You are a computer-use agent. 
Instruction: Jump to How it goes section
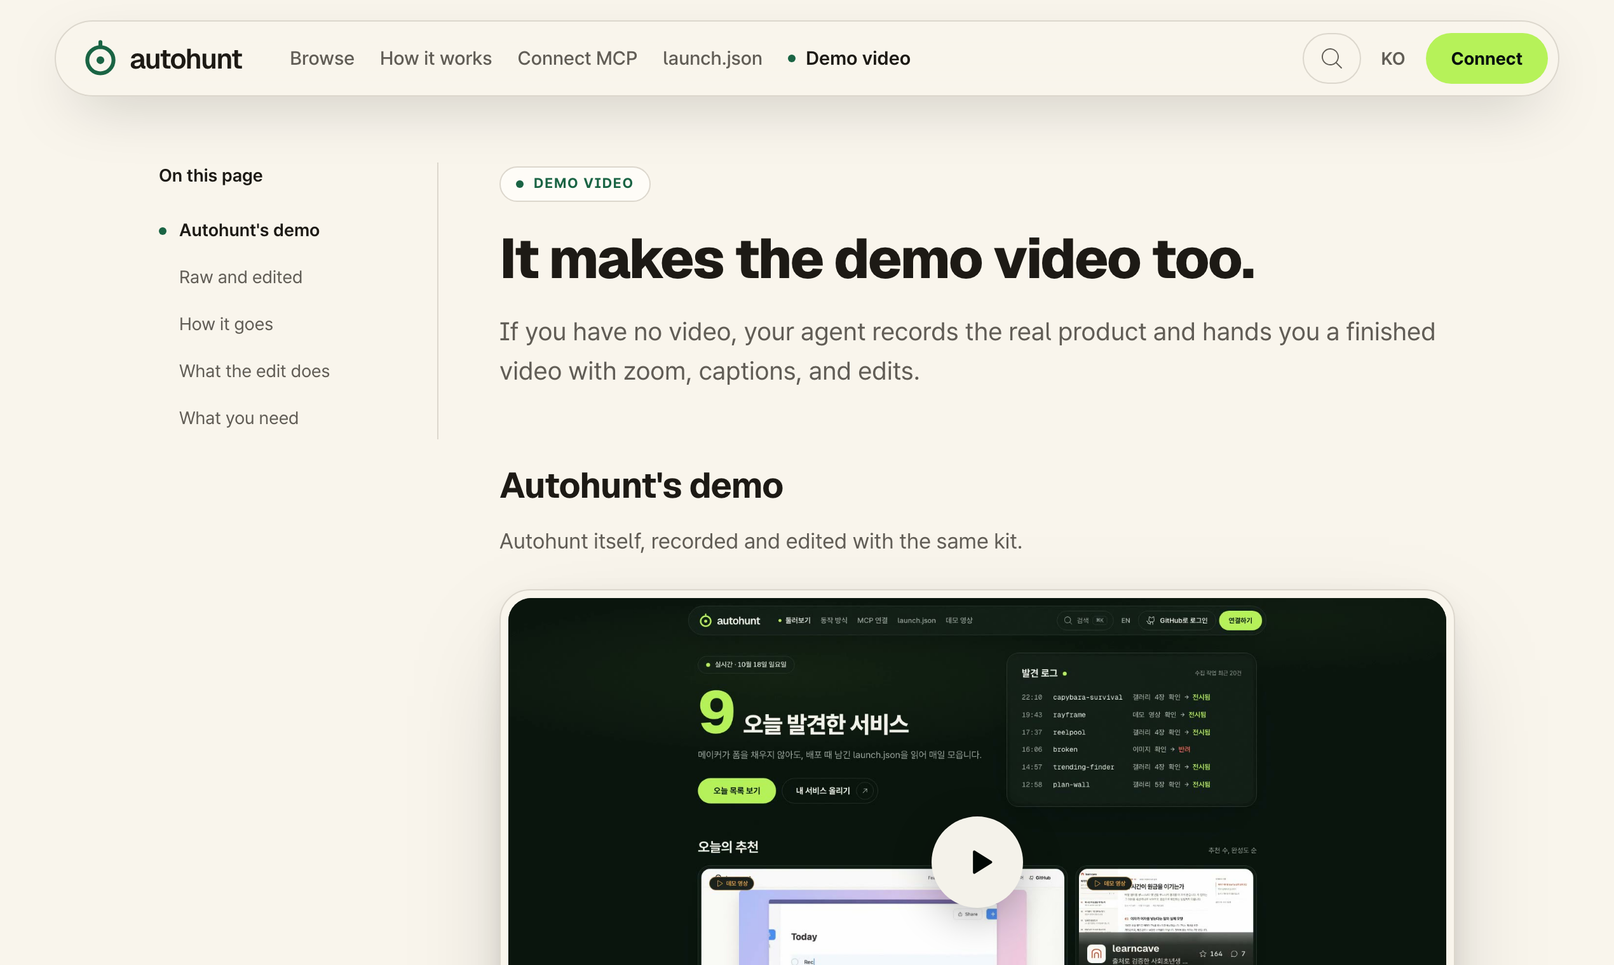click(226, 324)
